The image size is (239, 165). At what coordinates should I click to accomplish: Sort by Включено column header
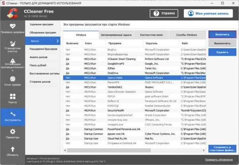click(x=73, y=43)
